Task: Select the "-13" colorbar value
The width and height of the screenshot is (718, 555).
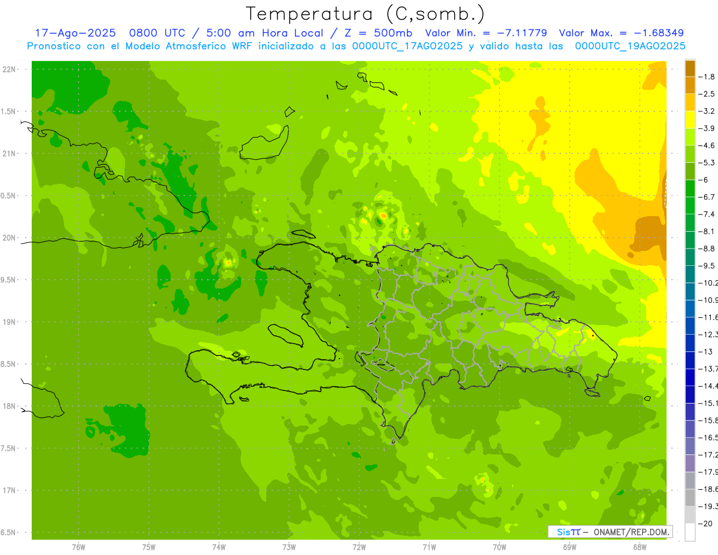Action: [705, 351]
